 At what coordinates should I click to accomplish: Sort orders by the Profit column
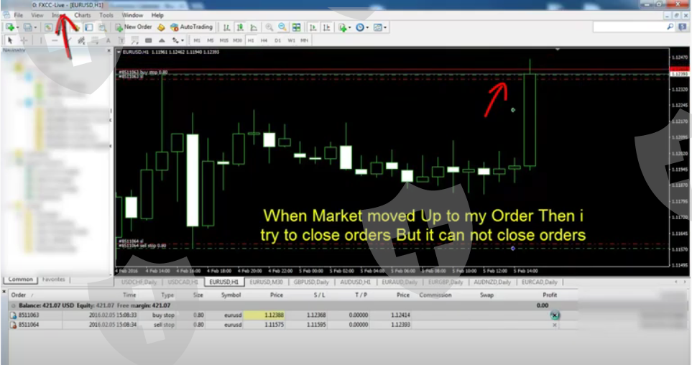550,295
